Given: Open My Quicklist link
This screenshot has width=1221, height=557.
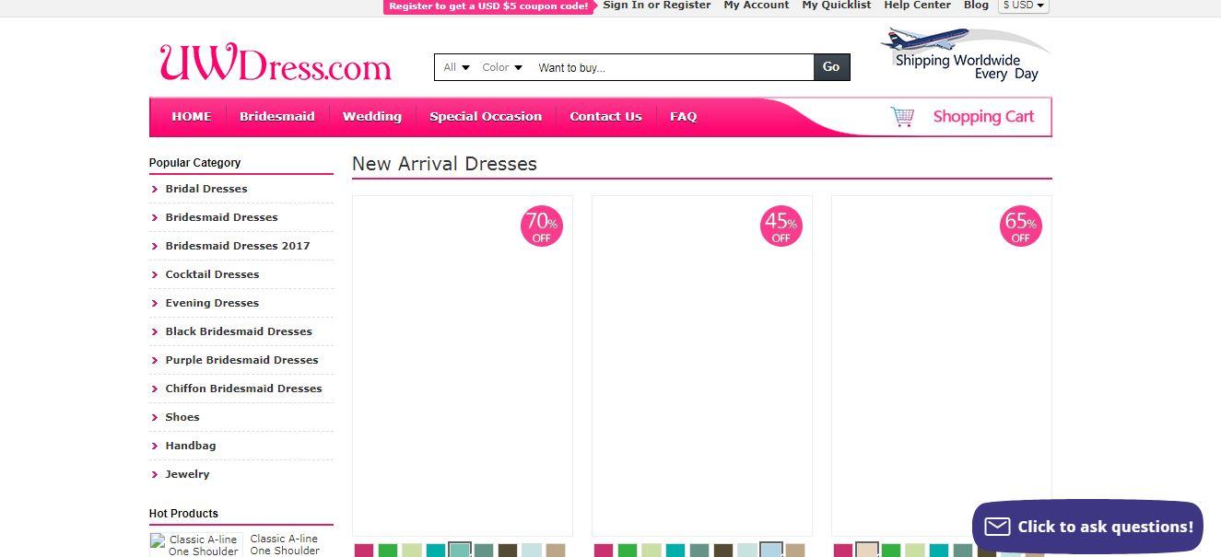Looking at the screenshot, I should click(837, 6).
